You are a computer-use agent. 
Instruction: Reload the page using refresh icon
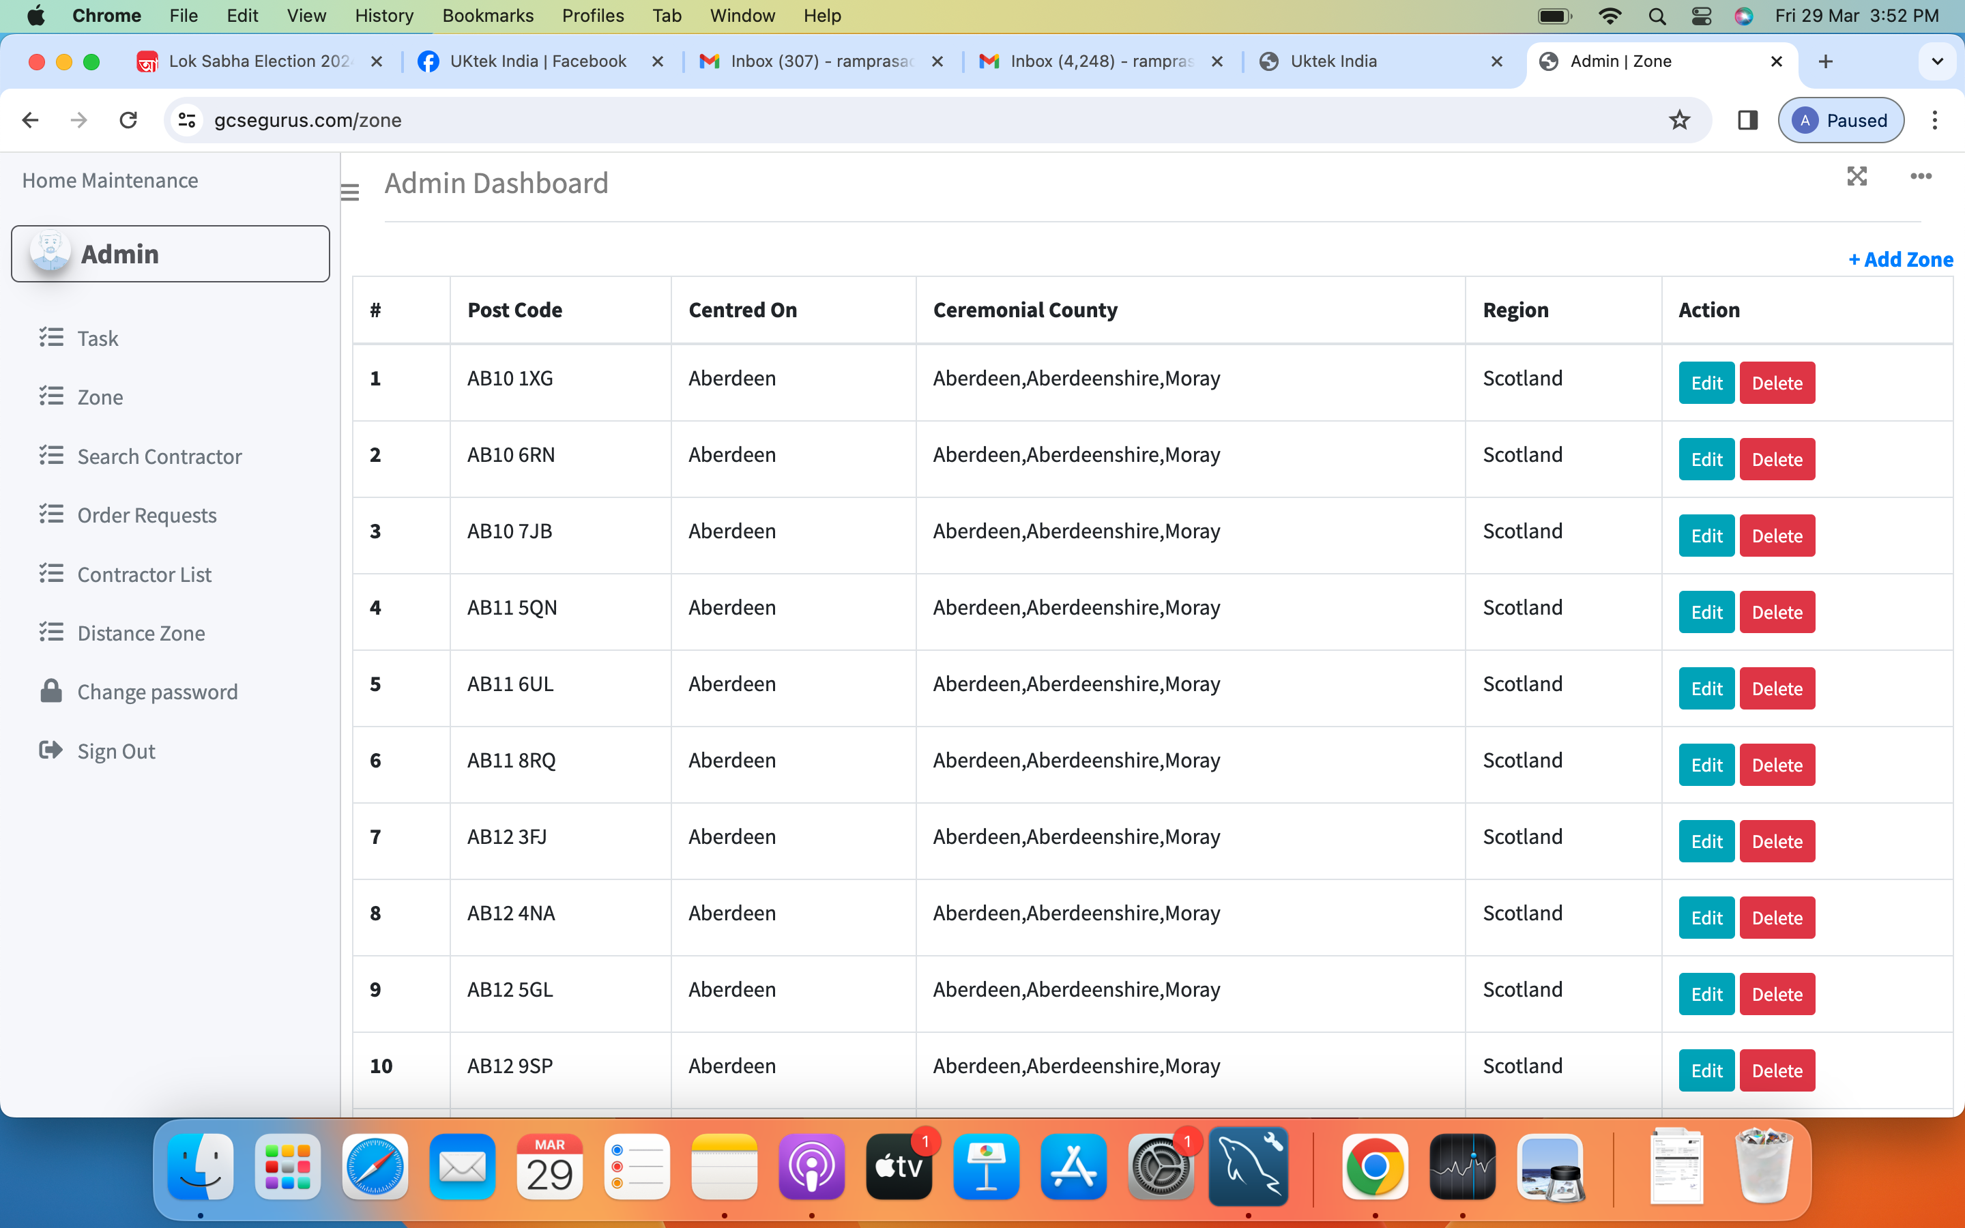pyautogui.click(x=128, y=120)
